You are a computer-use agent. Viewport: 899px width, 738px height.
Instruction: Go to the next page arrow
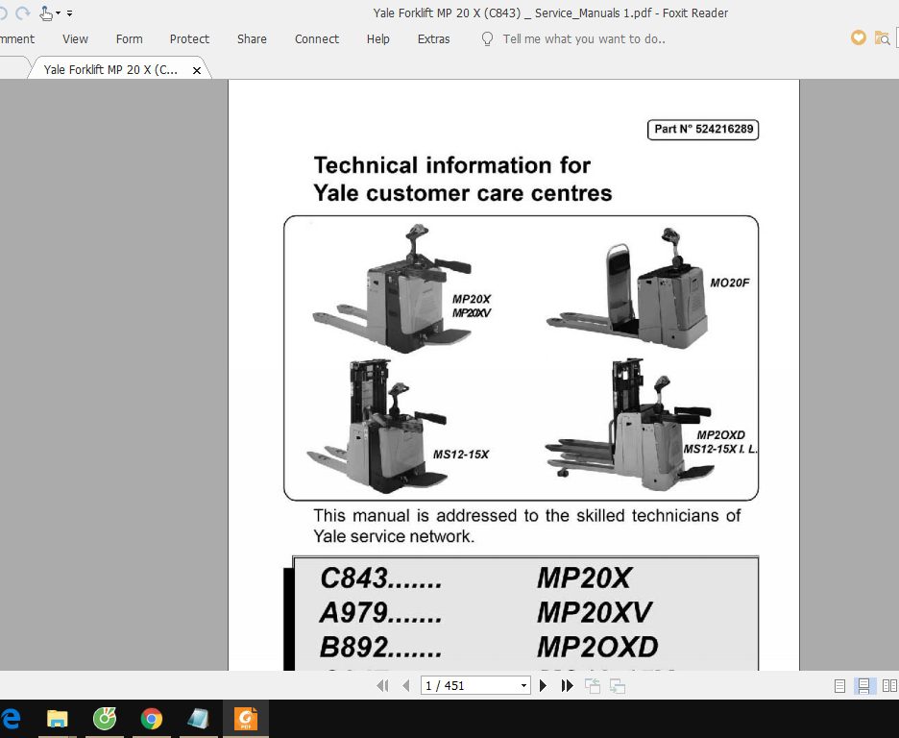click(x=543, y=685)
